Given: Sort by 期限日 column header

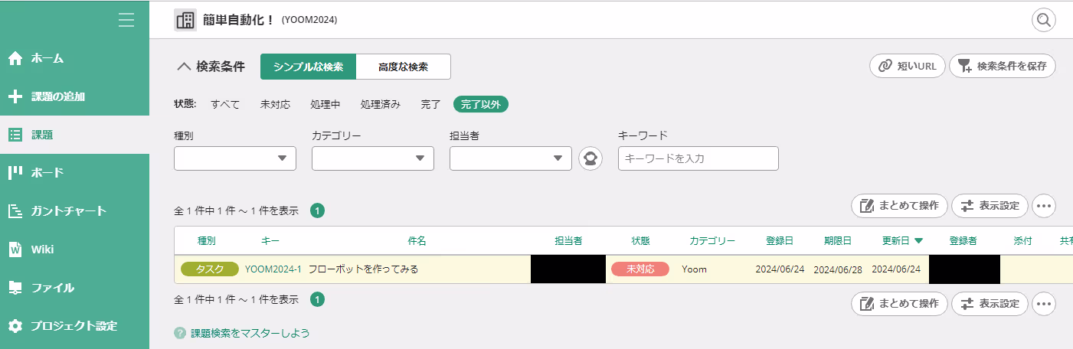Looking at the screenshot, I should click(x=838, y=240).
